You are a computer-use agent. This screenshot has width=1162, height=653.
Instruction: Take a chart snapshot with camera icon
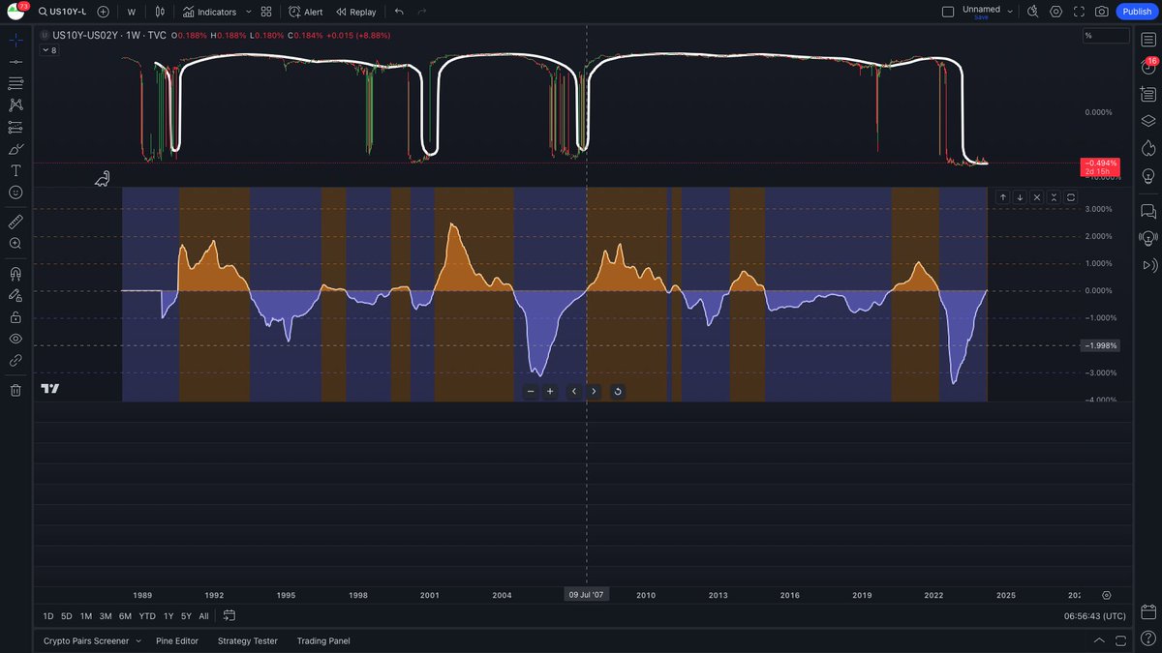1102,12
